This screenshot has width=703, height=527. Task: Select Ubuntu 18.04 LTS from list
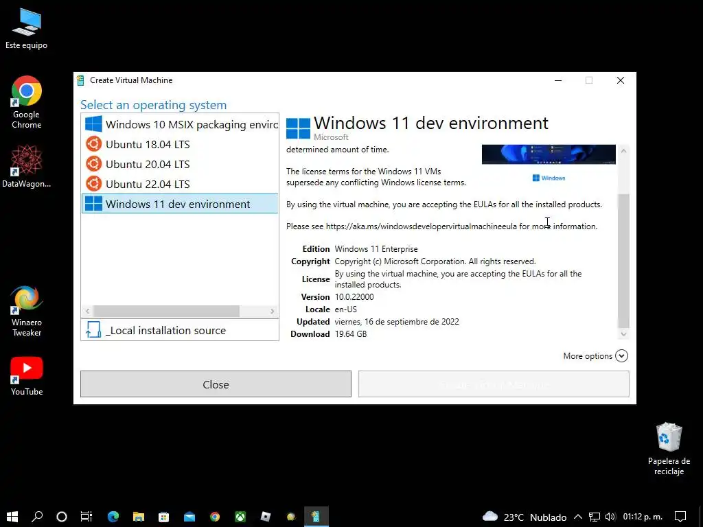pyautogui.click(x=180, y=144)
